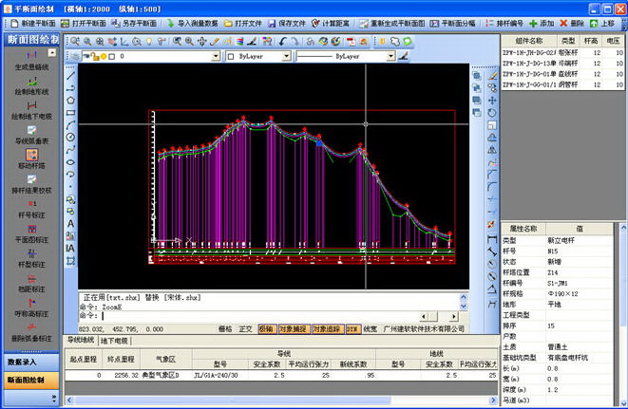Open the 导线弧垂表 sag table icon
Viewport: 628px width, 409px height.
[x=31, y=132]
